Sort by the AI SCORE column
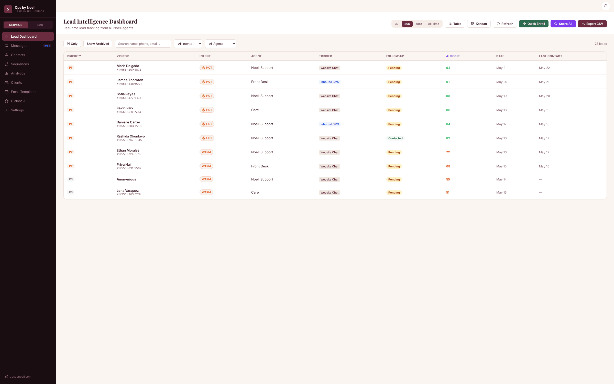The height and width of the screenshot is (384, 614). [x=453, y=56]
